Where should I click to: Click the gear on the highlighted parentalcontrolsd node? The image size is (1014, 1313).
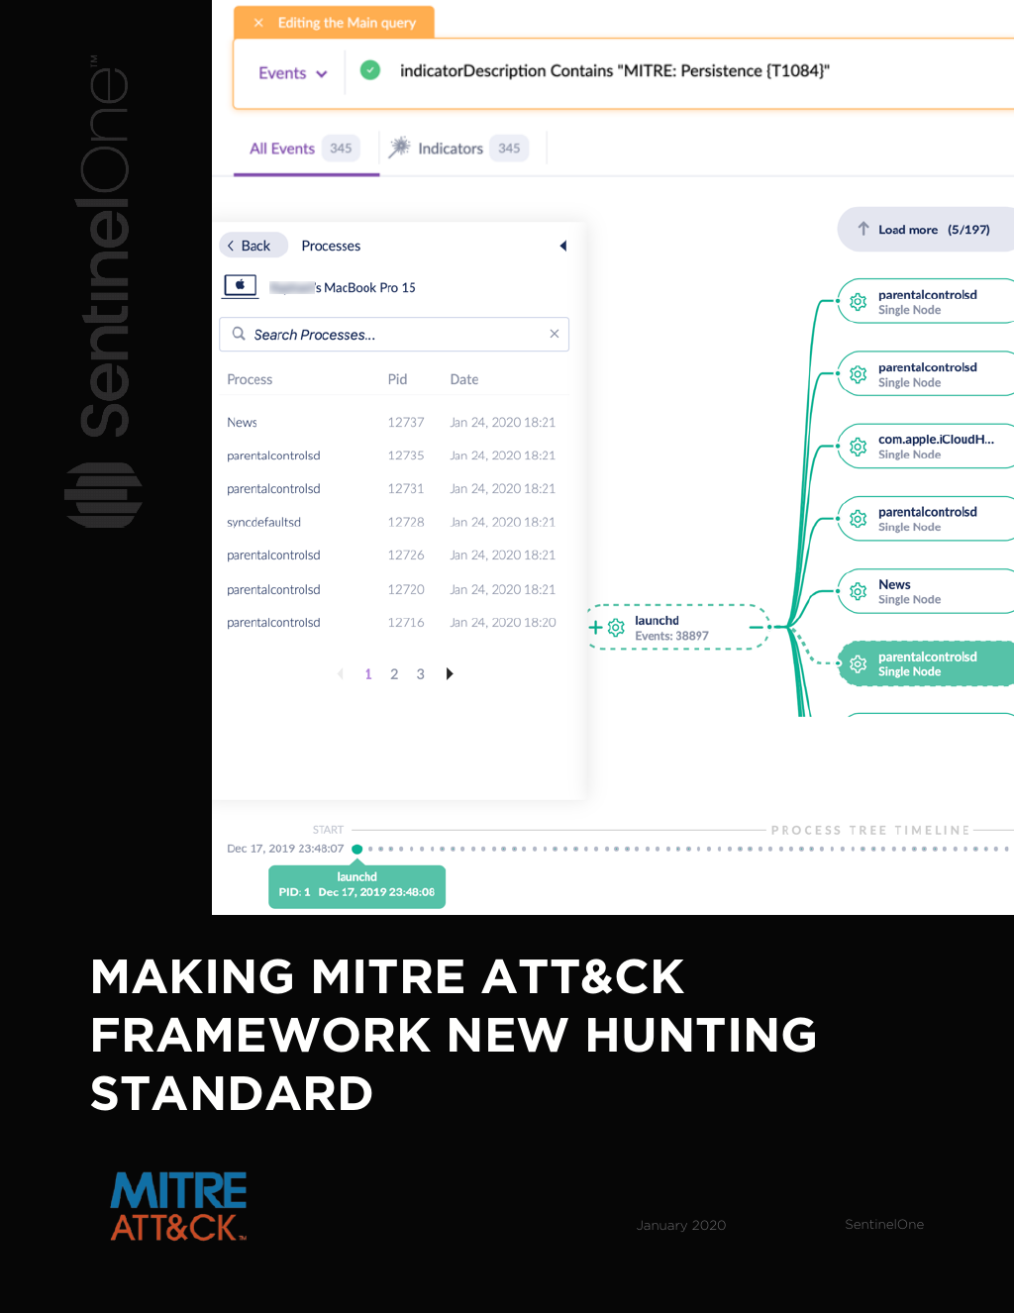pos(858,663)
